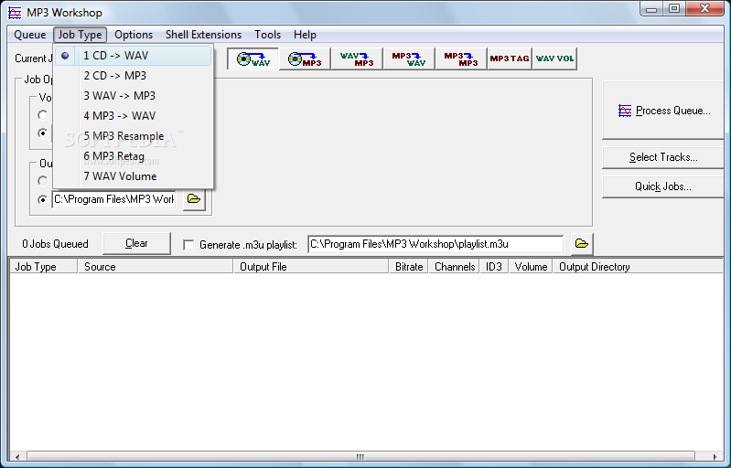
Task: Select the CD to MP3 toolbar icon
Action: [305, 58]
